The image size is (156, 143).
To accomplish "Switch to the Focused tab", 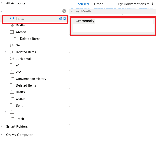I will [x=82, y=4].
